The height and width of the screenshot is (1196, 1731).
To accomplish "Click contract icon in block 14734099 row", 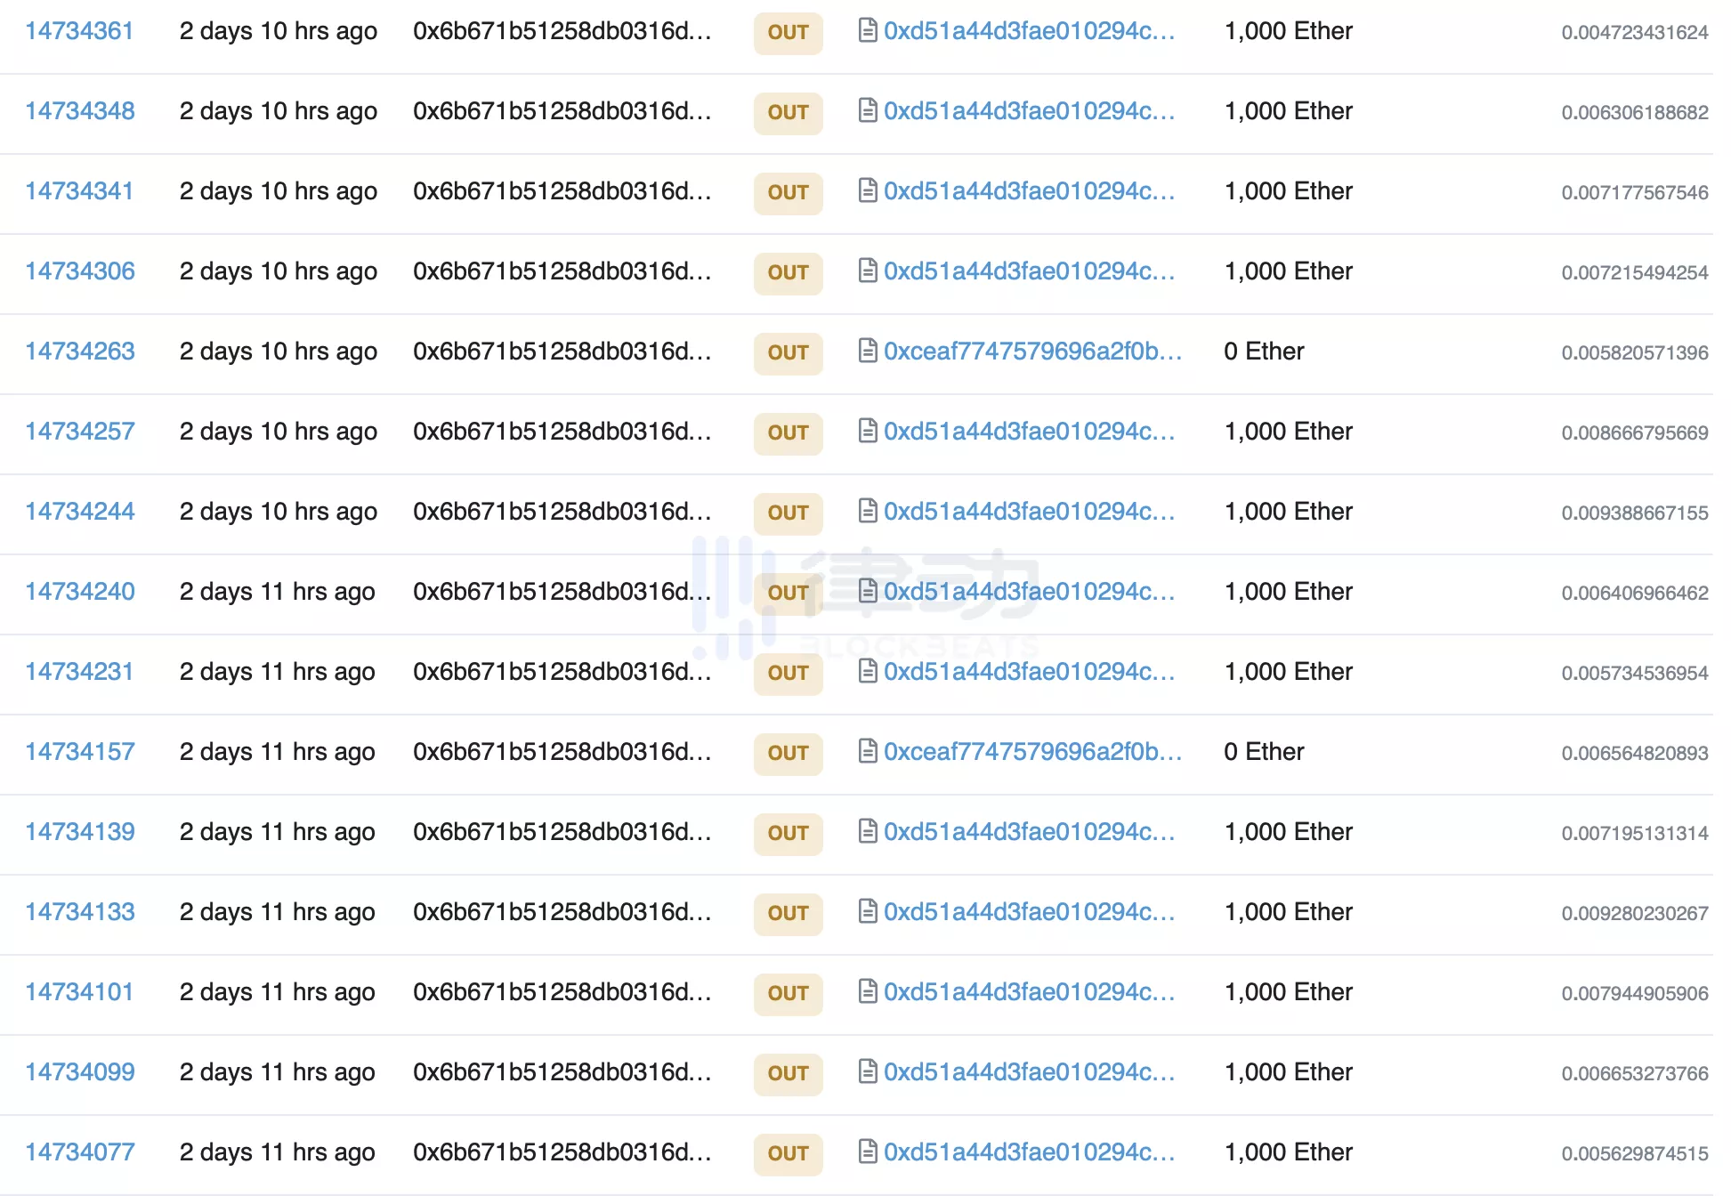I will click(x=867, y=1072).
